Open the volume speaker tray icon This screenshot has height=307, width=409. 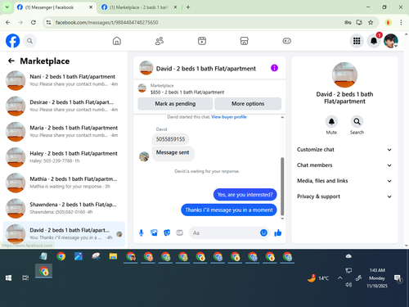pyautogui.click(x=348, y=285)
